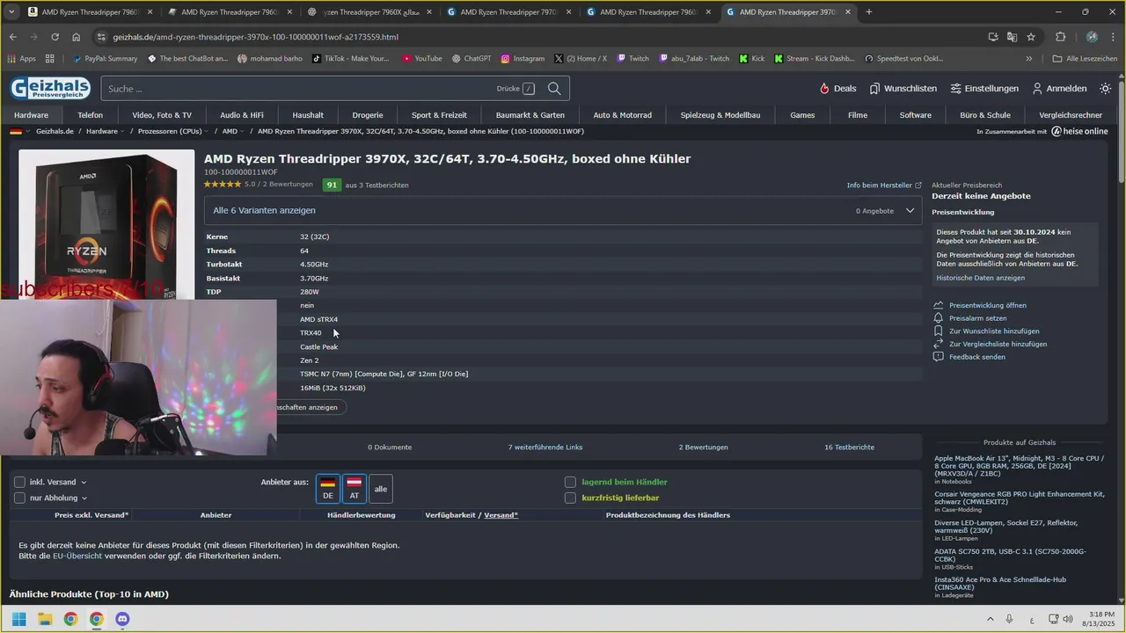Image resolution: width=1126 pixels, height=633 pixels.
Task: Open YouTube bookmark
Action: [x=421, y=59]
